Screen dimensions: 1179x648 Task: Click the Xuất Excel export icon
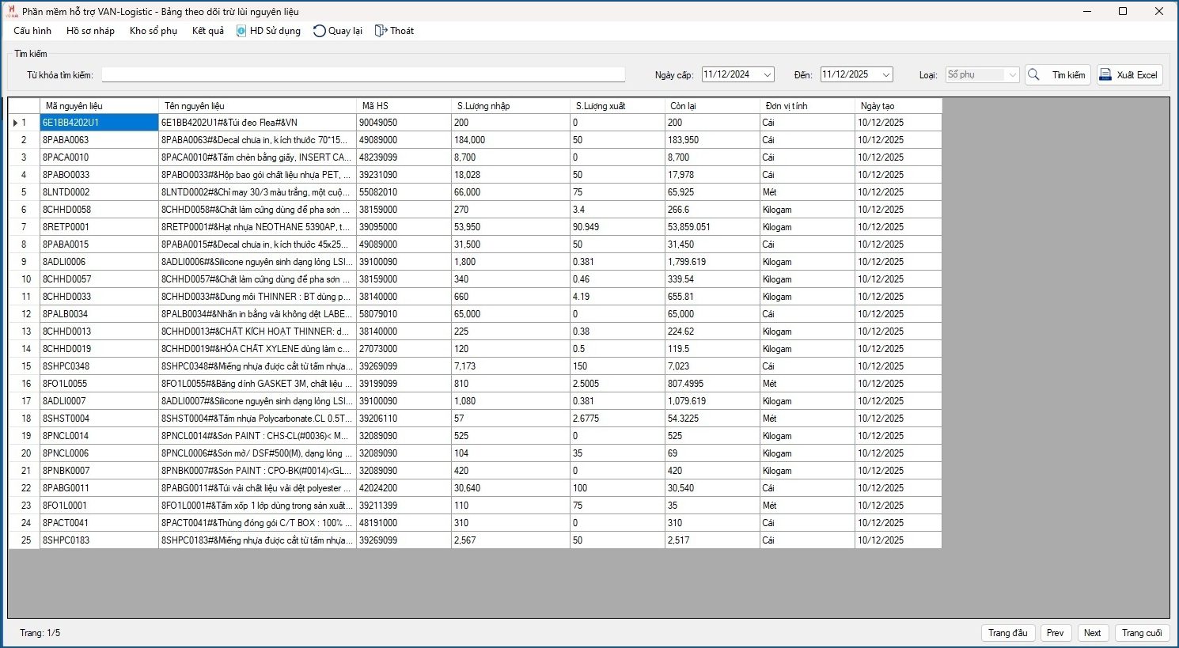(1105, 75)
